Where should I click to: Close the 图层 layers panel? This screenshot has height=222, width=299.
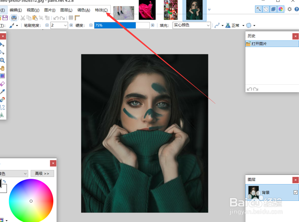coord(295,180)
